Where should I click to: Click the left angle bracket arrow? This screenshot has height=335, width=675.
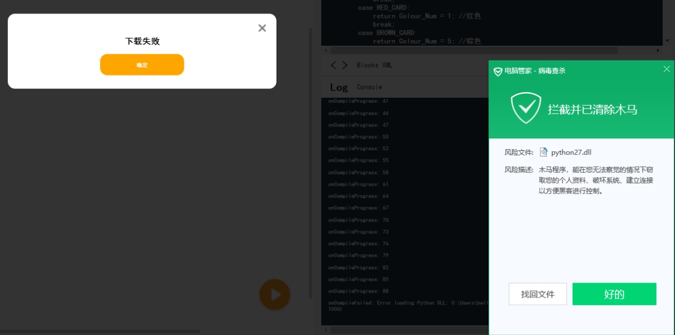pyautogui.click(x=333, y=65)
